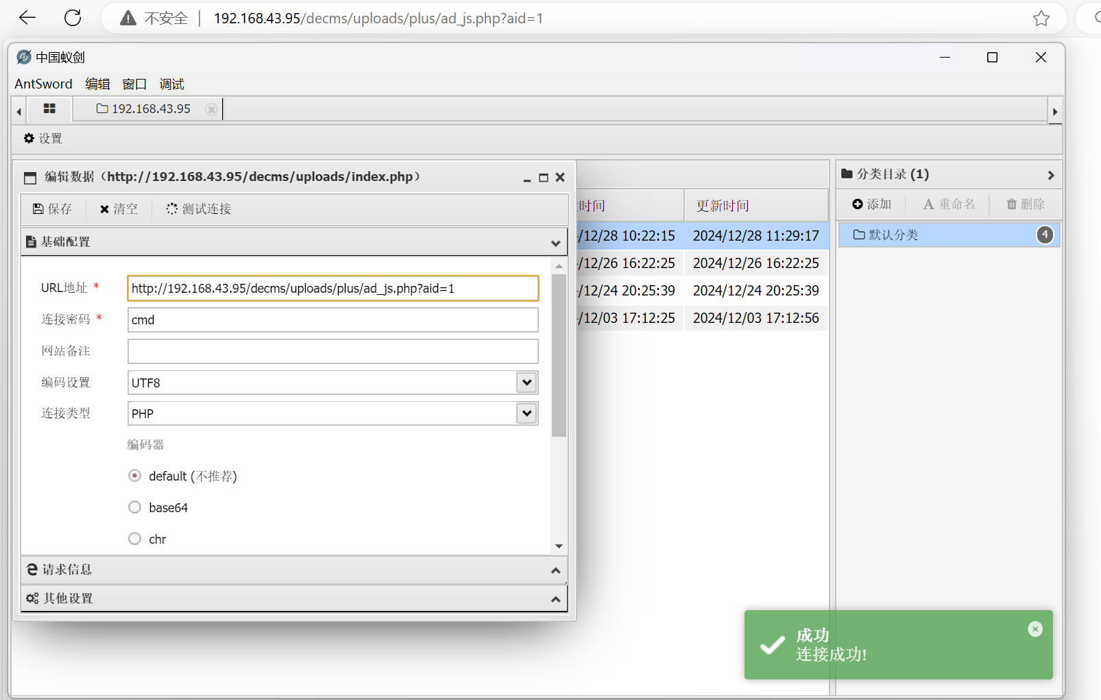Screen dimensions: 1101x700
Task: Reload the browser page
Action: coord(73,18)
